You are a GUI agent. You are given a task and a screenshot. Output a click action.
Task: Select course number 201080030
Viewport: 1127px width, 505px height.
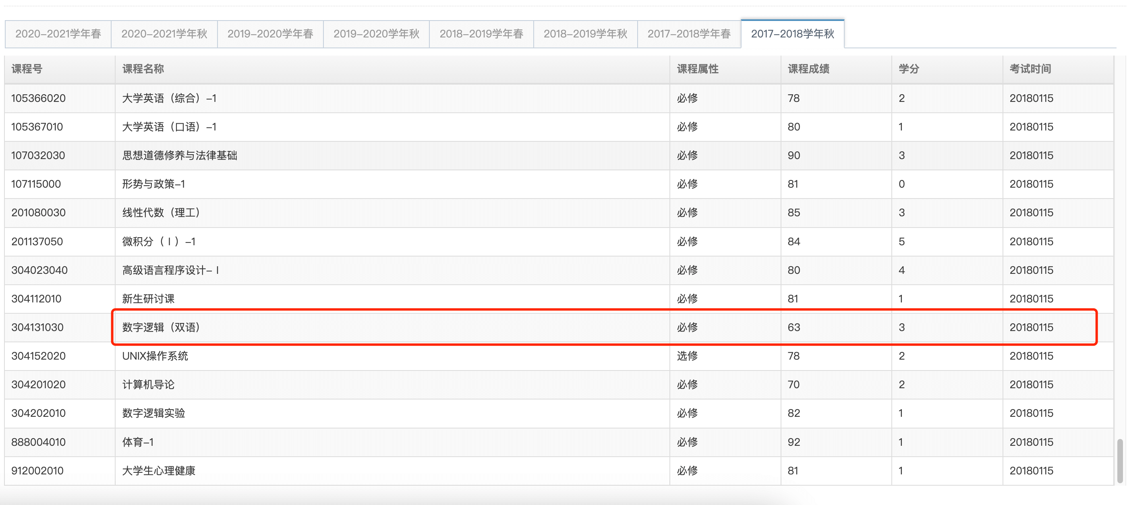coord(39,213)
